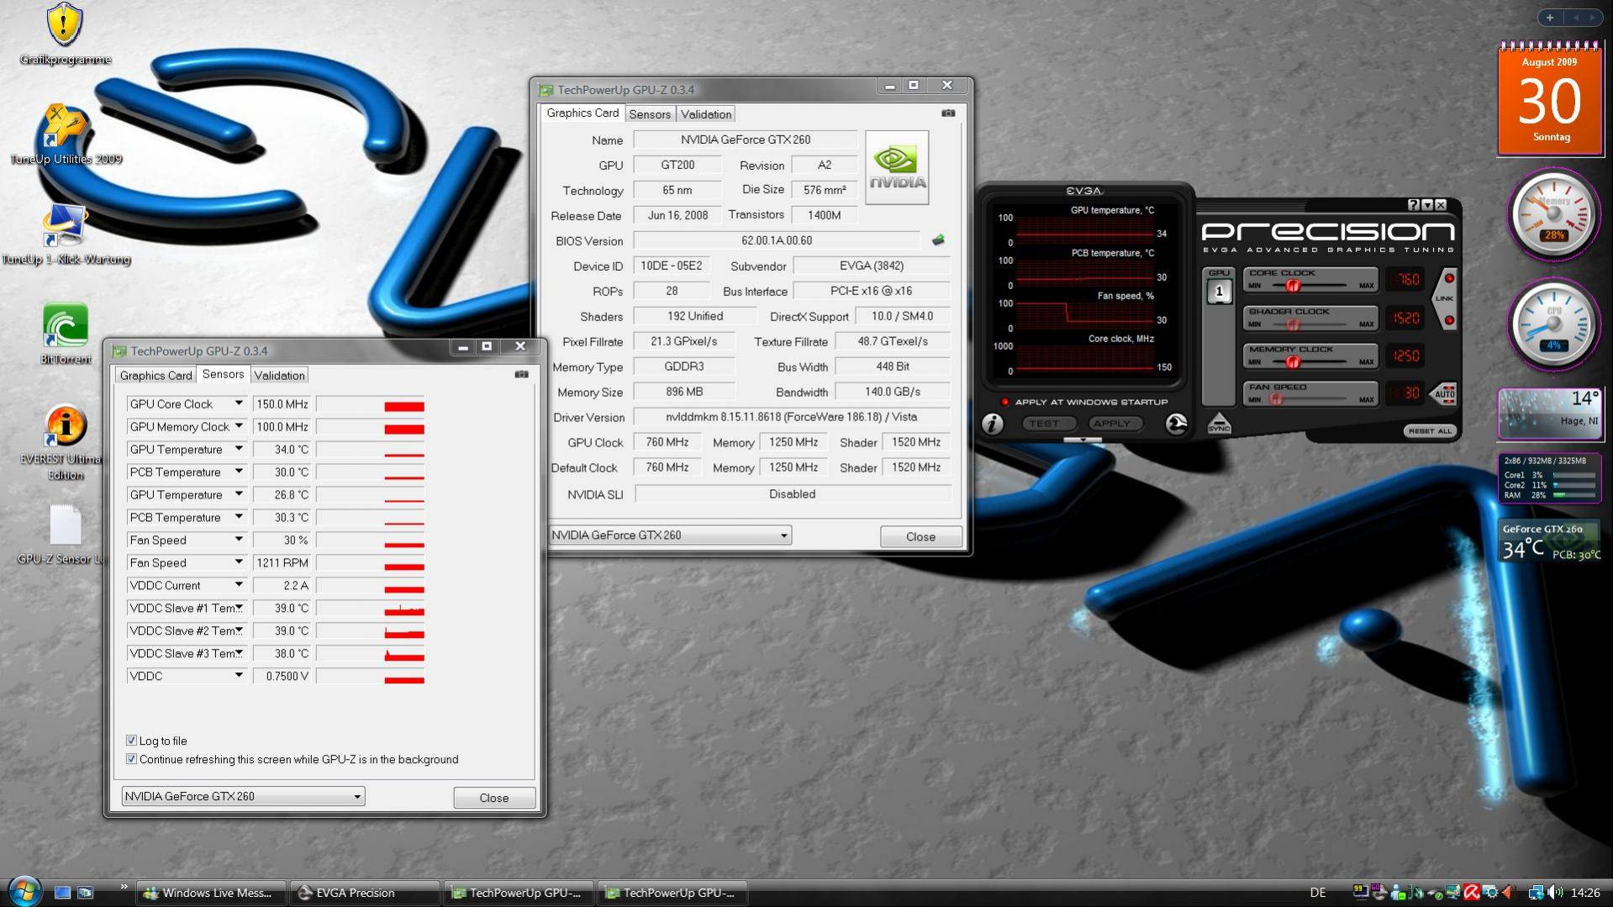The width and height of the screenshot is (1613, 907).
Task: Switch to Sensors tab in upper GPU-Z window
Action: [650, 113]
